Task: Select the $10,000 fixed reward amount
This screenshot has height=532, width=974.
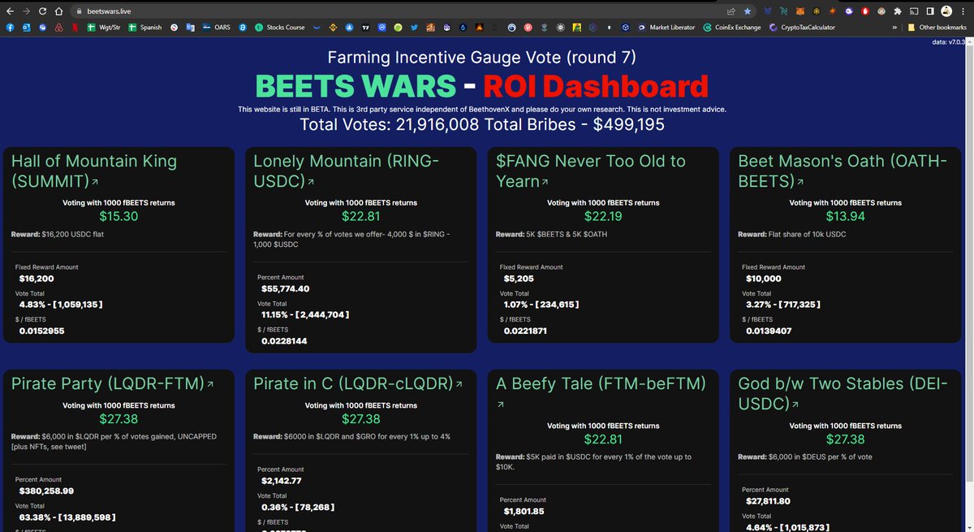Action: coord(765,279)
